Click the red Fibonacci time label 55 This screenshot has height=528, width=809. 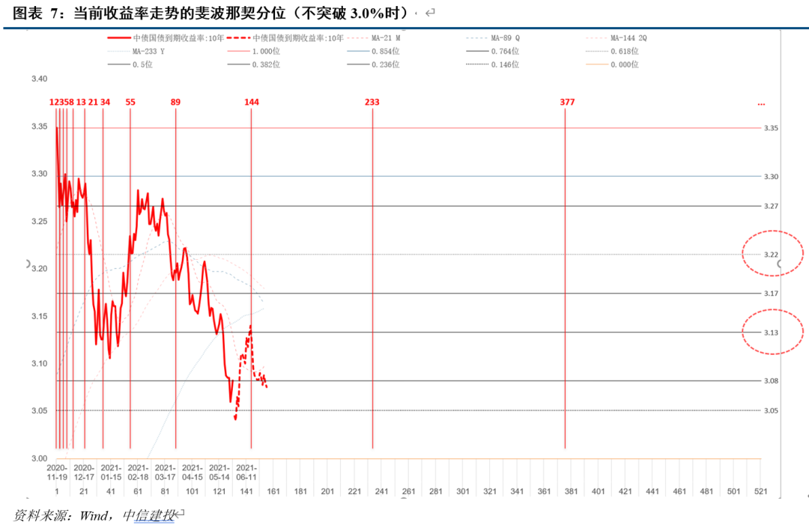130,102
